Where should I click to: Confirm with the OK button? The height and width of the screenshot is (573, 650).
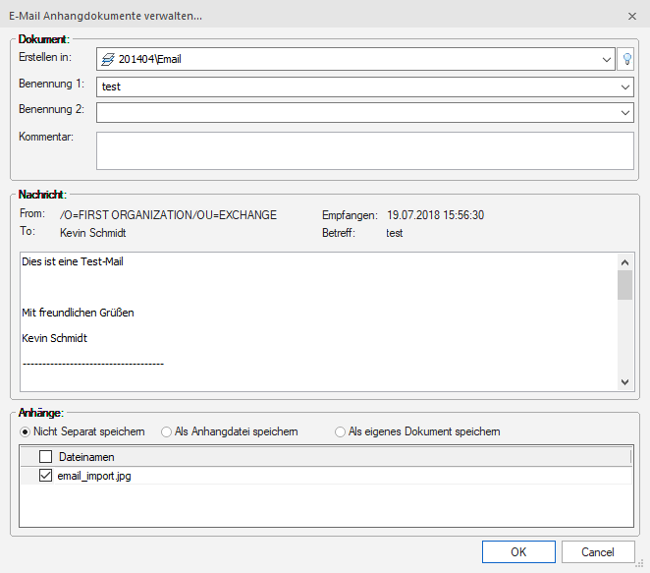(518, 552)
